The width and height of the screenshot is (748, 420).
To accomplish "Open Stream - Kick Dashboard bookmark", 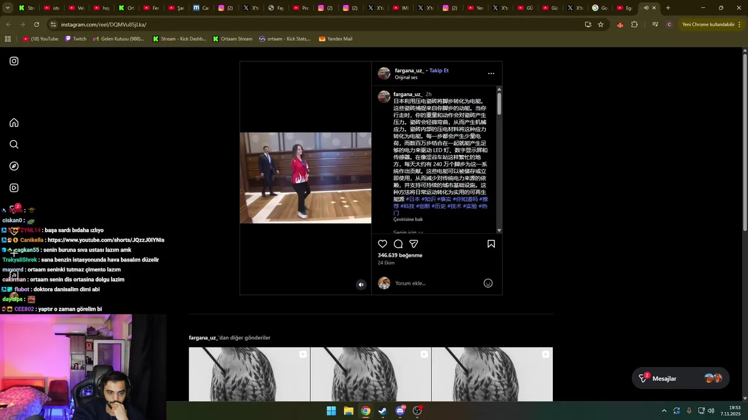I will pos(179,39).
